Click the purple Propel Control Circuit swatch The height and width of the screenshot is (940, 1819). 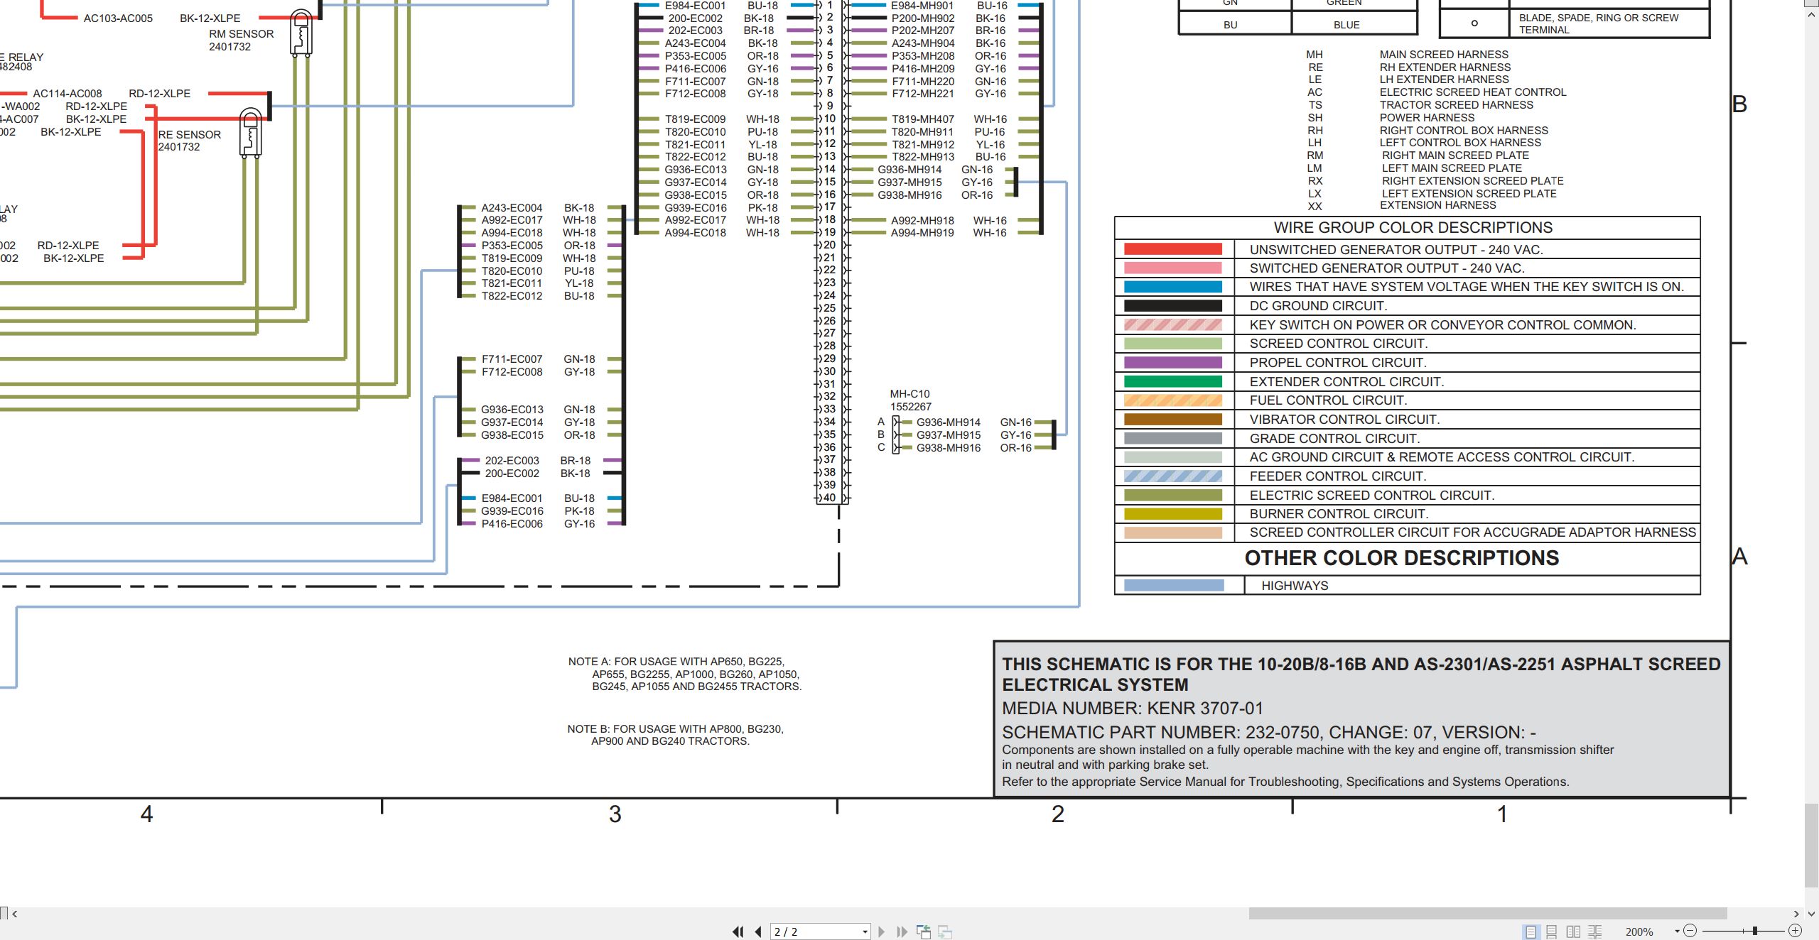[x=1172, y=363]
